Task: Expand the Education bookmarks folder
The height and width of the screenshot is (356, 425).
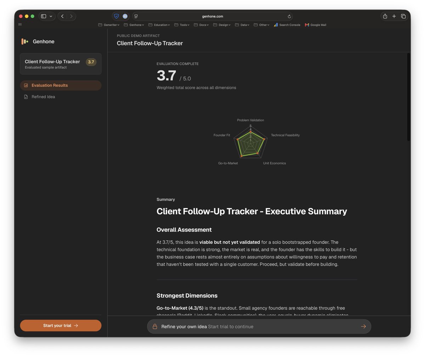Action: click(x=159, y=25)
